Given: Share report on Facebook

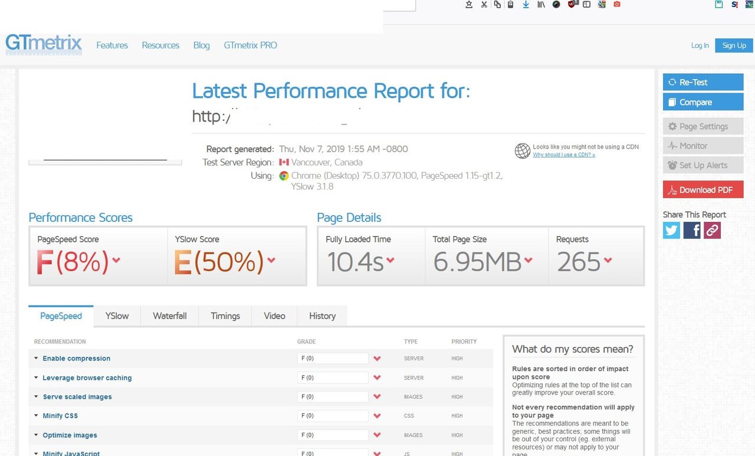Looking at the screenshot, I should (692, 230).
